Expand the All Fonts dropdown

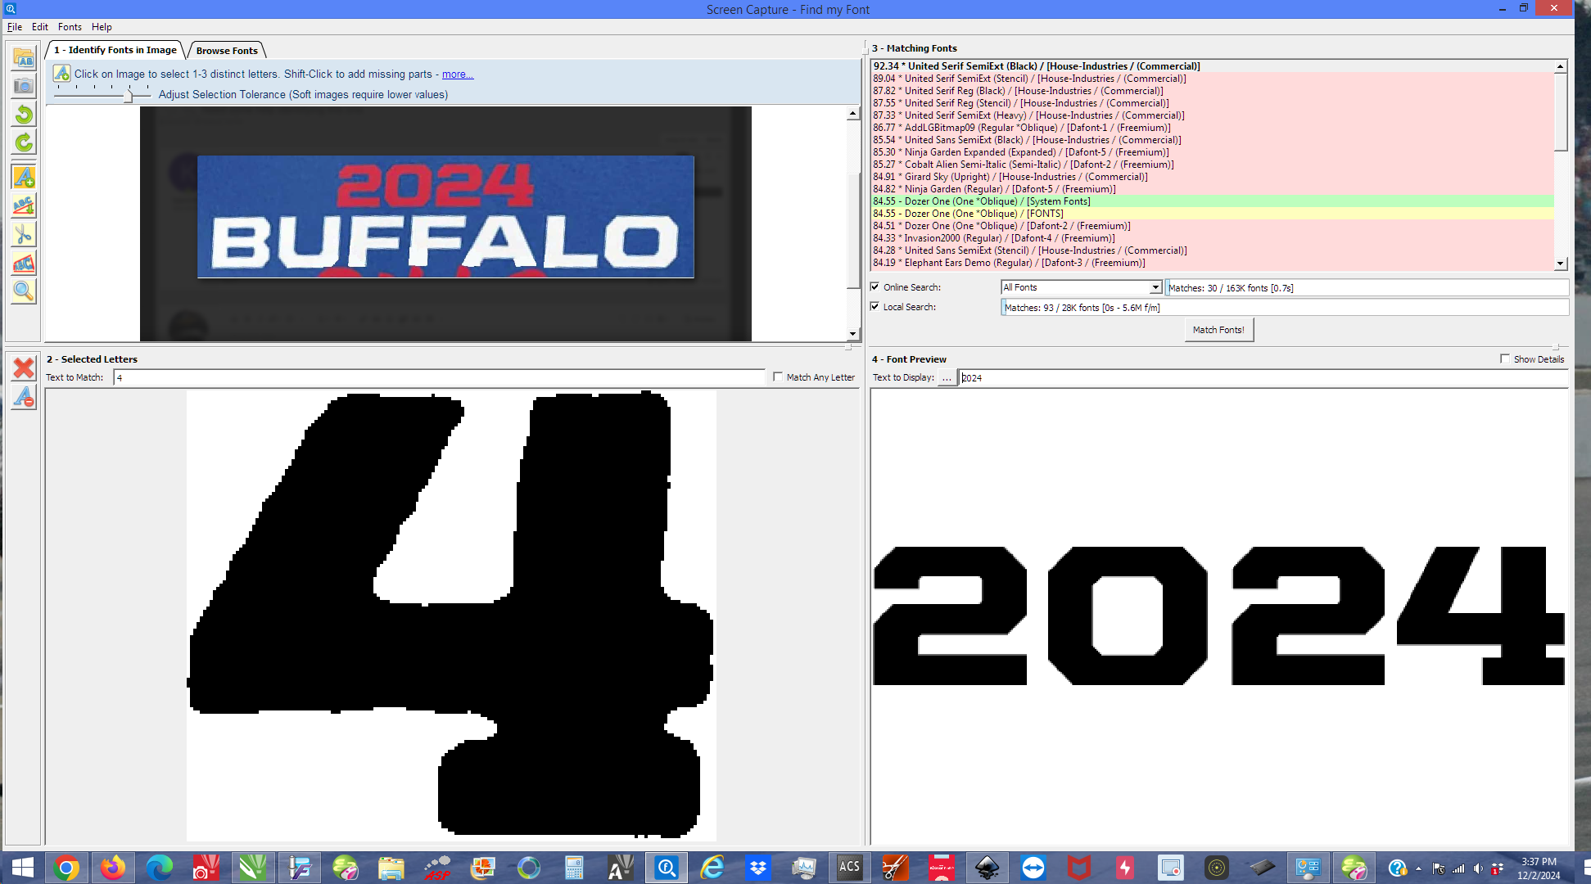(1155, 287)
